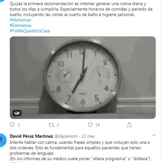Click the retweet arrows icon
Viewport: 162px width, 163px height.
pos(51,125)
